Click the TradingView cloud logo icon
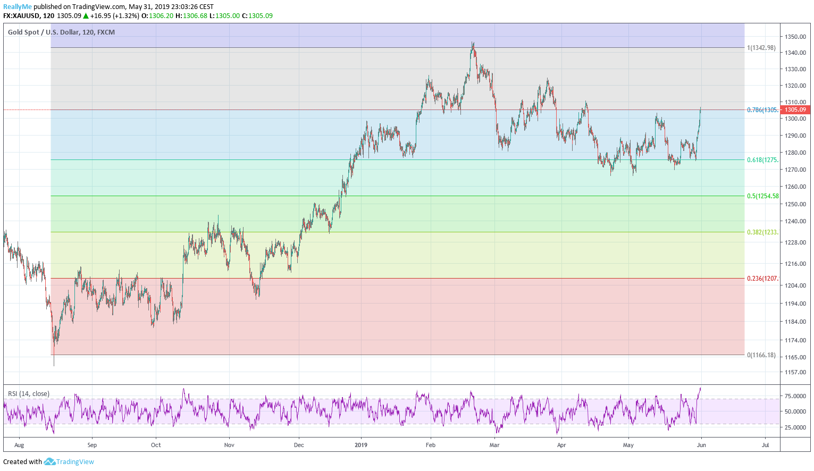The height and width of the screenshot is (471, 814). (x=49, y=462)
